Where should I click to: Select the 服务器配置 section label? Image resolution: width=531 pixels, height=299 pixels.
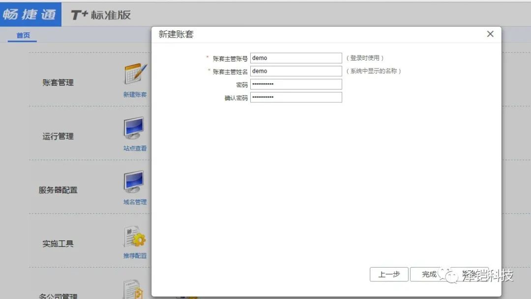(58, 190)
